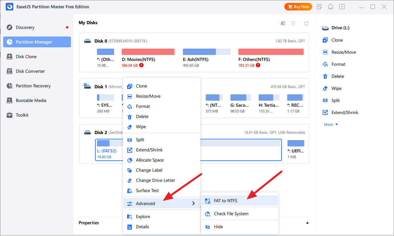Image resolution: width=394 pixels, height=236 pixels.
Task: Select Check File System submenu option
Action: click(240, 214)
